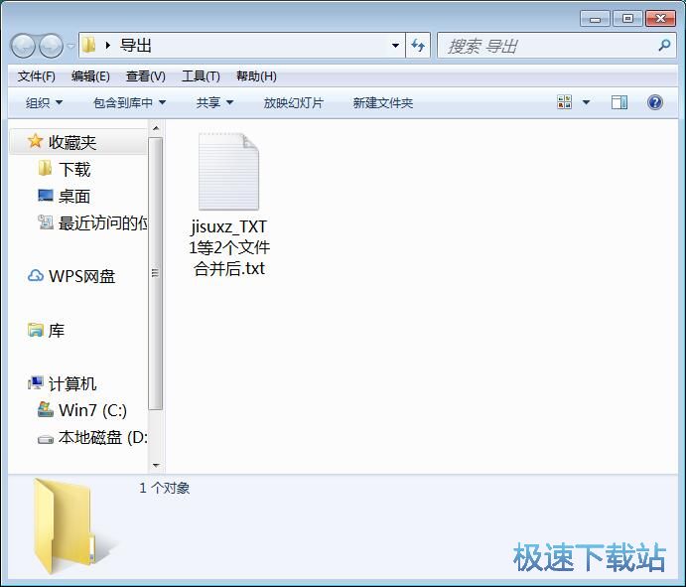The height and width of the screenshot is (587, 686).
Task: Create a folder with 新建文件夹
Action: [x=383, y=103]
